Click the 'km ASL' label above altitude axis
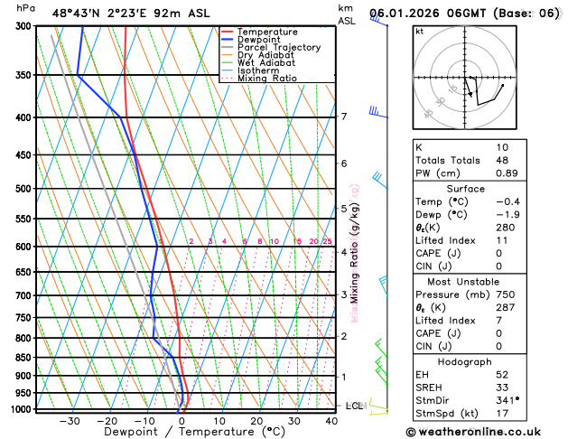 pos(347,14)
